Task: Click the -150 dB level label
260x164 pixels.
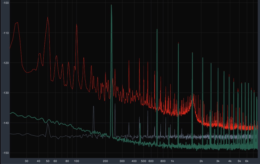Action: (6, 153)
